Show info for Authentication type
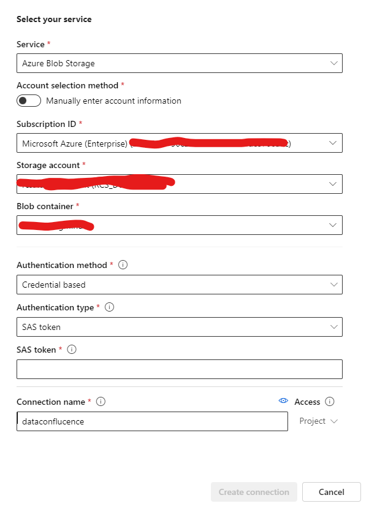Image resolution: width=369 pixels, height=506 pixels. click(110, 307)
